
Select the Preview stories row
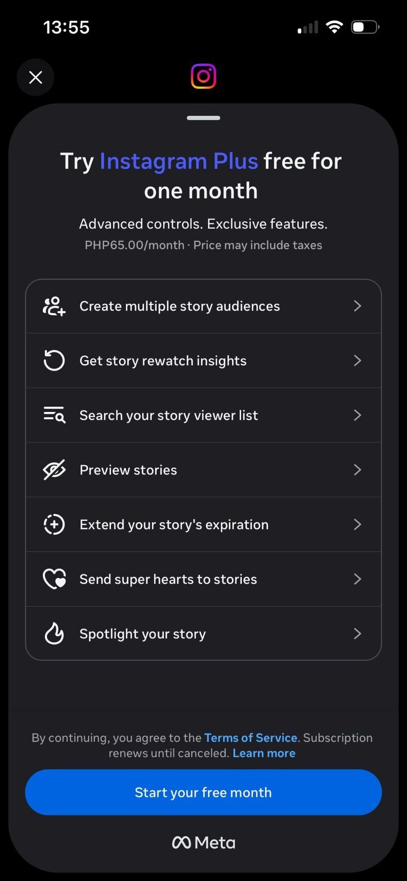[128, 470]
